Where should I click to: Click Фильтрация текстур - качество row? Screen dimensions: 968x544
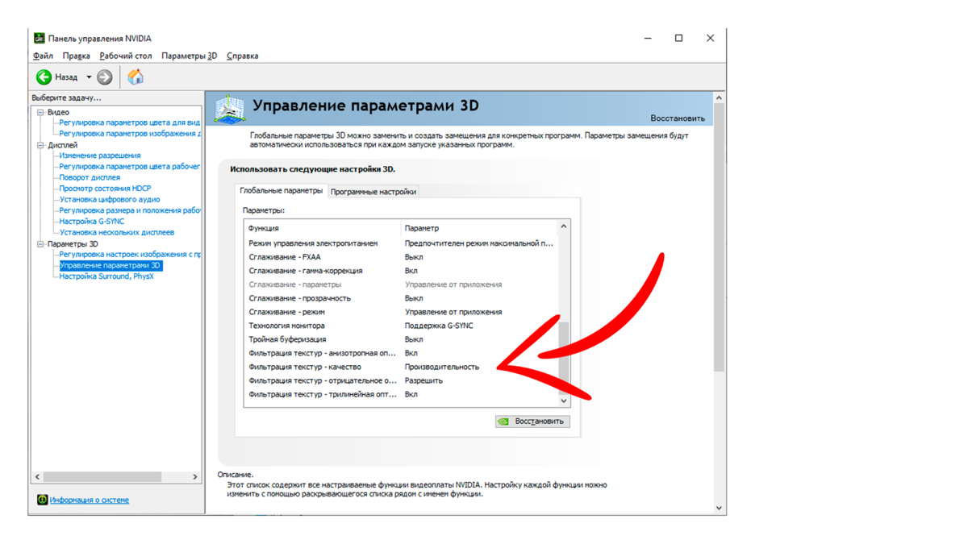coord(401,367)
